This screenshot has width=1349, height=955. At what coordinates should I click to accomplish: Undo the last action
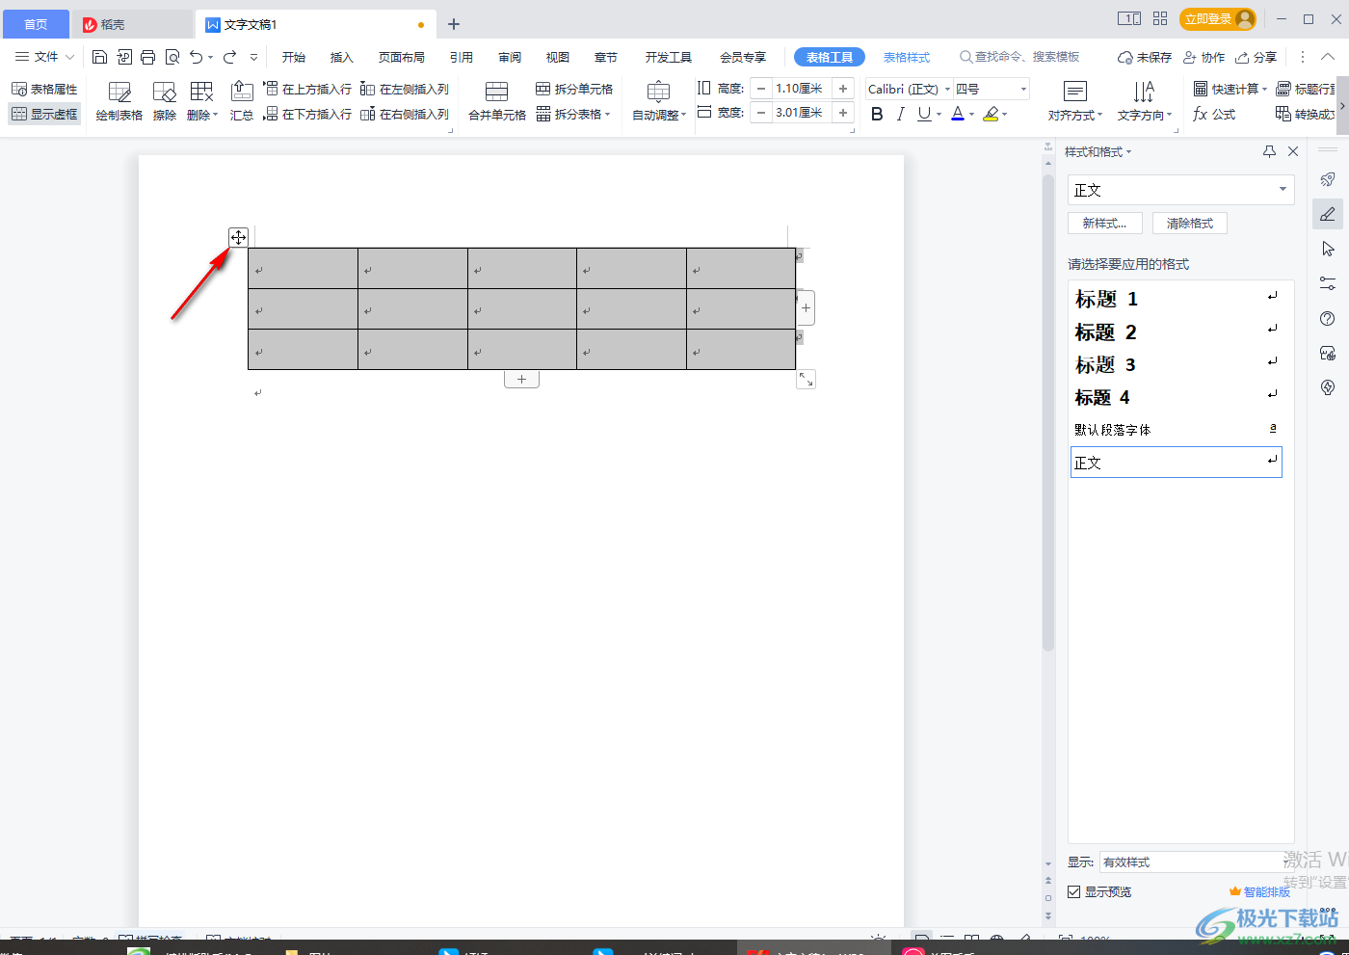tap(197, 57)
